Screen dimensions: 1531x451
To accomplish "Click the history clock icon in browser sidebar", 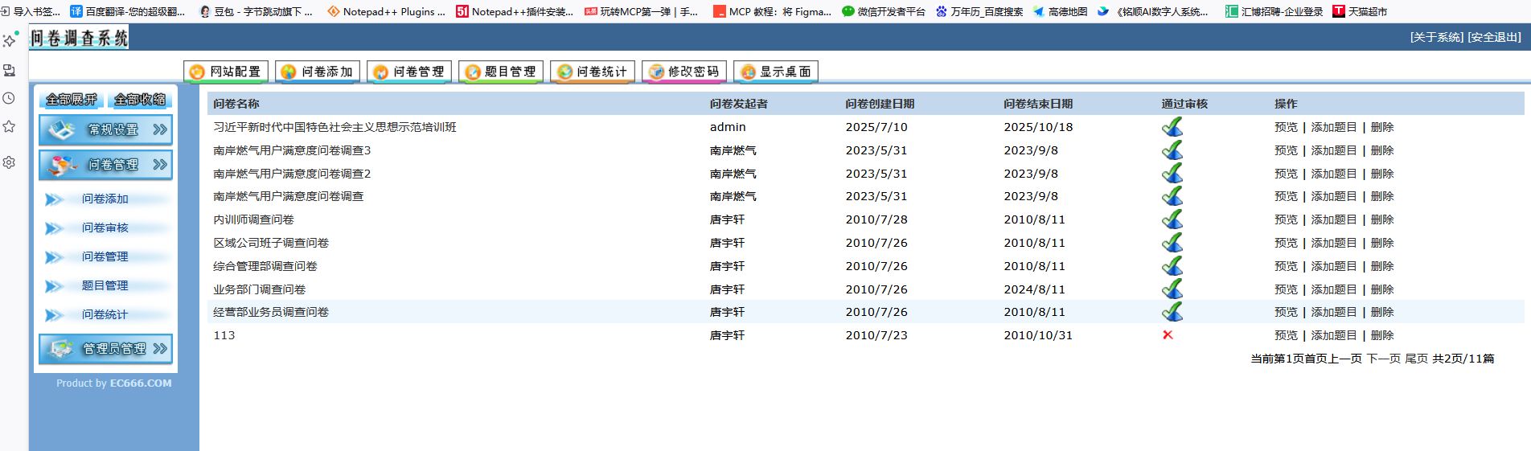I will coord(9,98).
